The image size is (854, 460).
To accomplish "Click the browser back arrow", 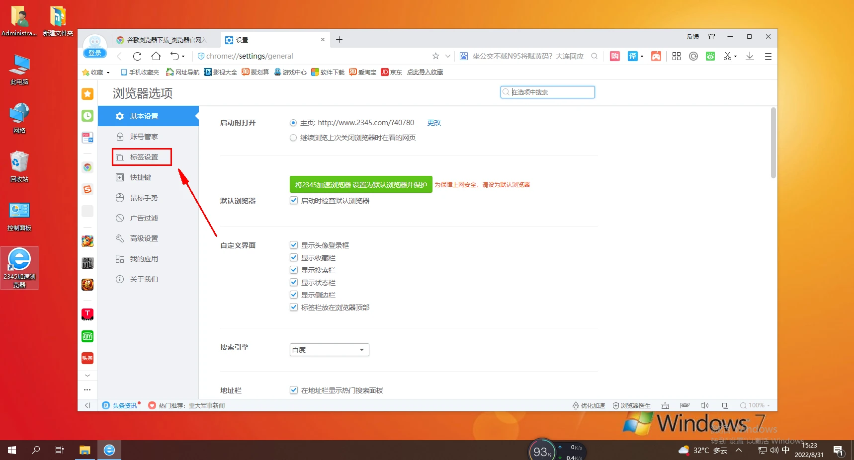I will [119, 56].
